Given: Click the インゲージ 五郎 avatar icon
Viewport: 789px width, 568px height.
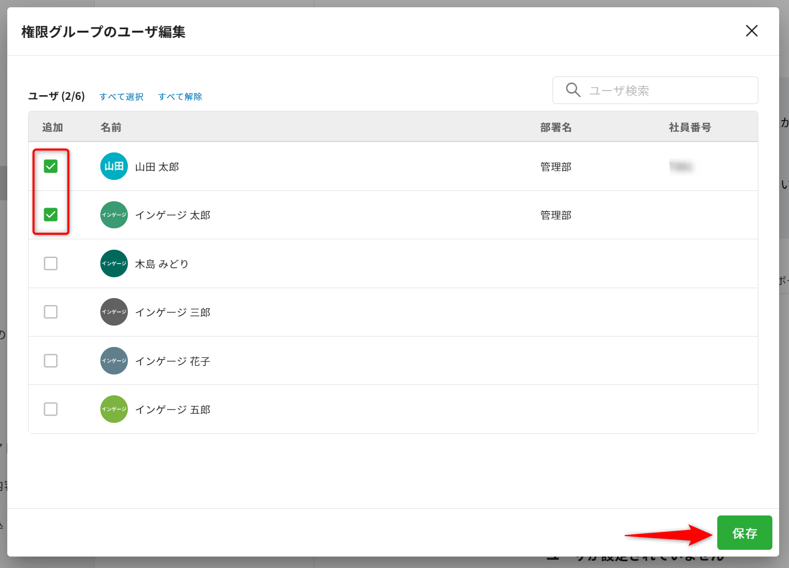Looking at the screenshot, I should 114,409.
